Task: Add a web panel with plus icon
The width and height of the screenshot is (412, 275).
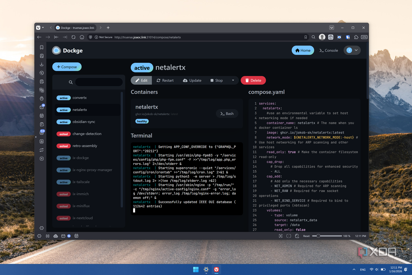Action: [x=42, y=158]
